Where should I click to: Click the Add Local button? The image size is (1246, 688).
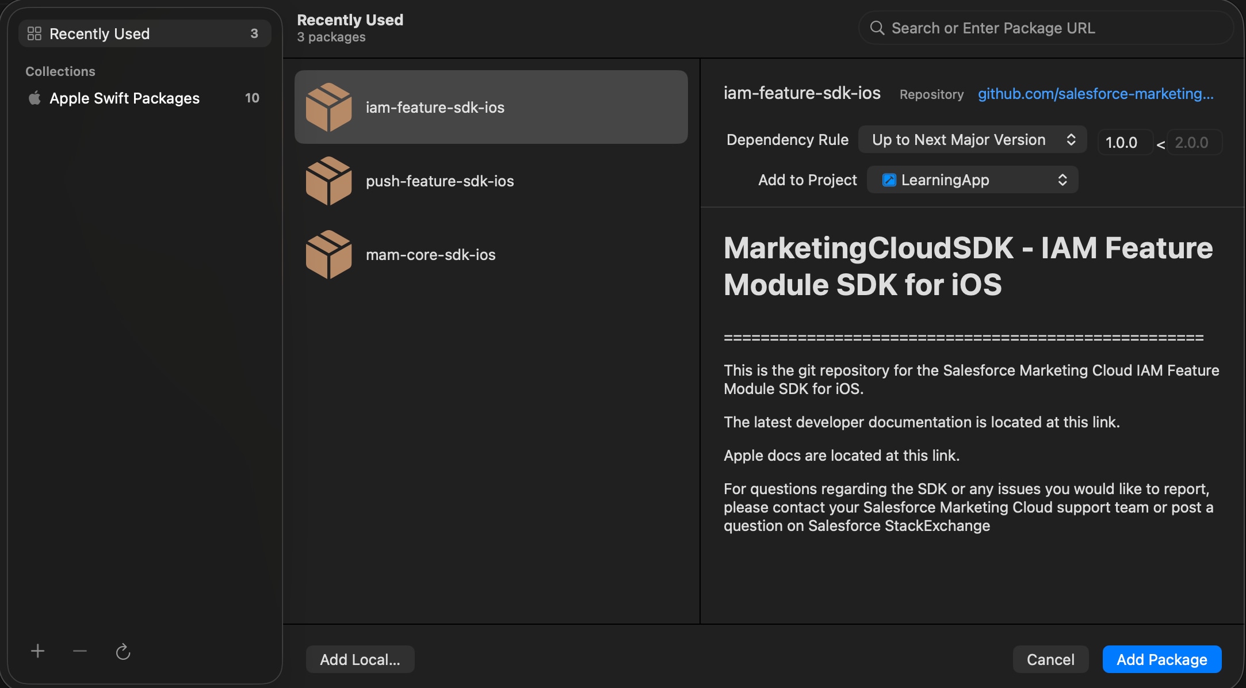click(360, 659)
